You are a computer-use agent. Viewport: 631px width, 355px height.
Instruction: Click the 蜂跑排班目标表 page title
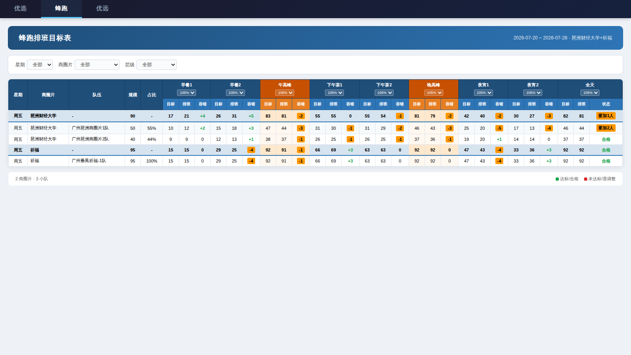coord(45,38)
